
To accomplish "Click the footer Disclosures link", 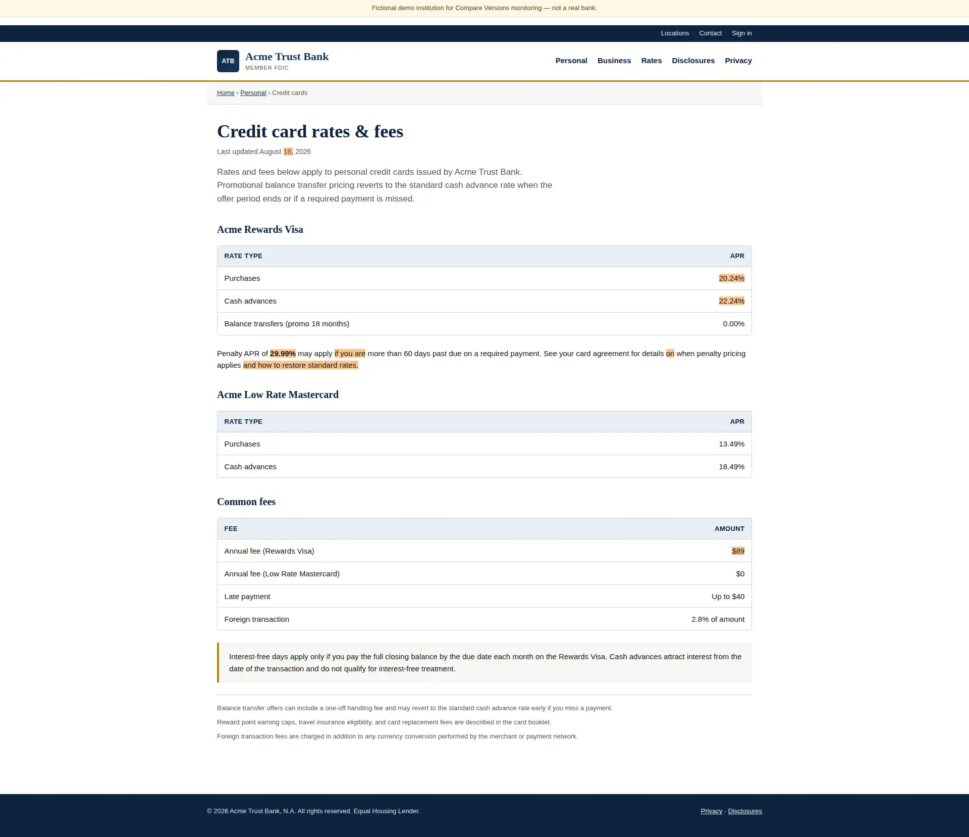I will pyautogui.click(x=745, y=811).
